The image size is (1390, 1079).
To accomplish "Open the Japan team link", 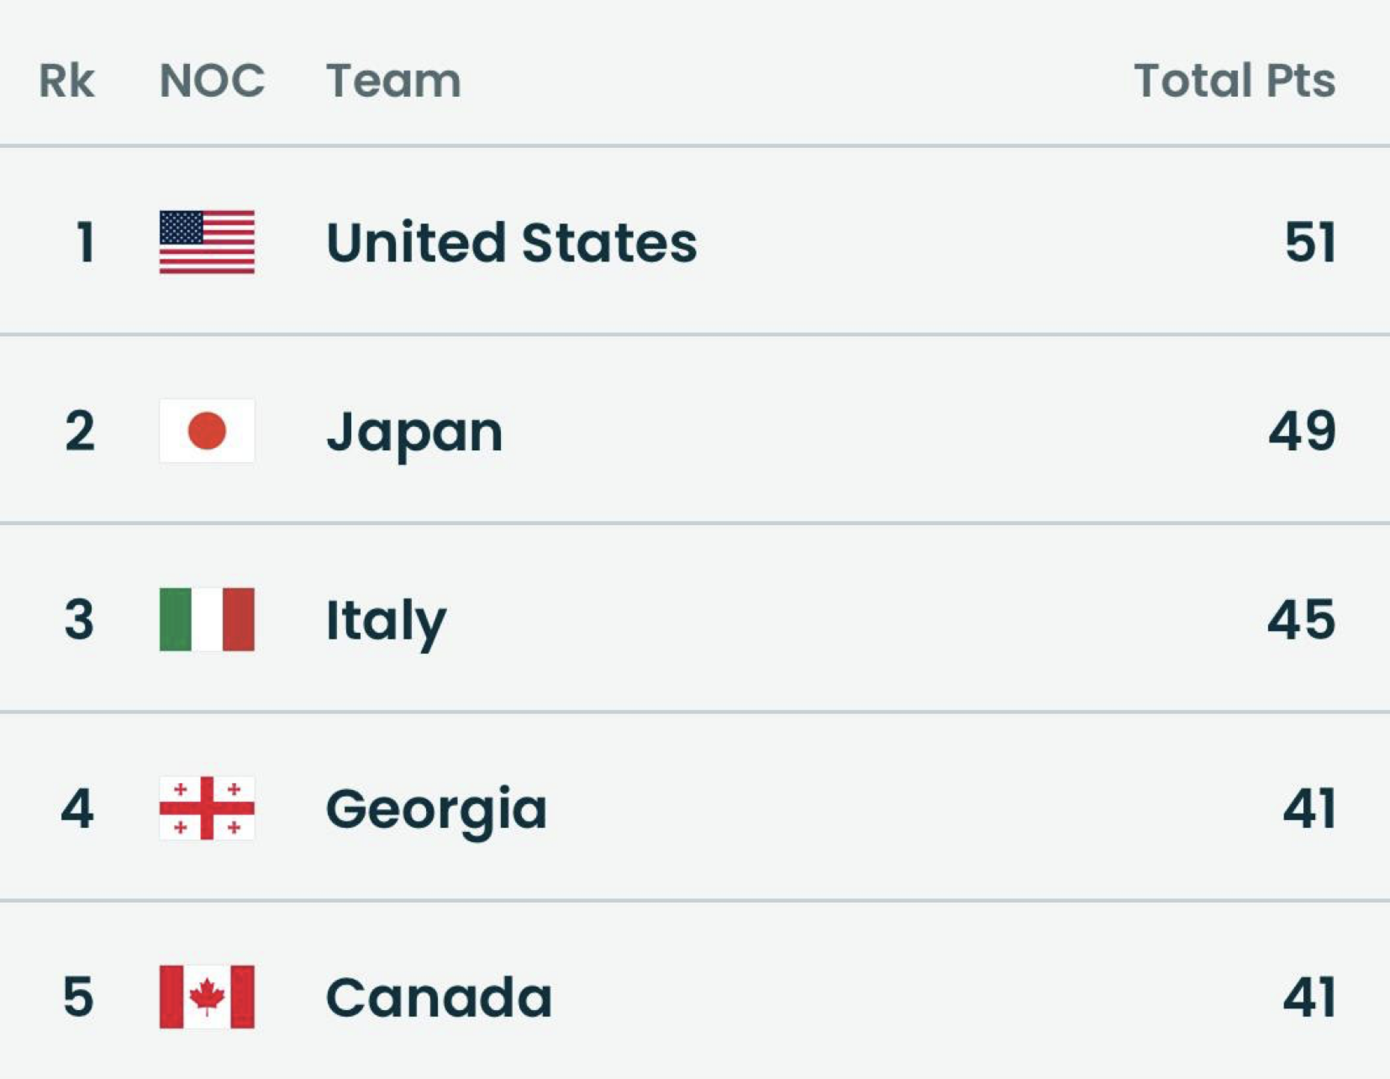I will (414, 432).
